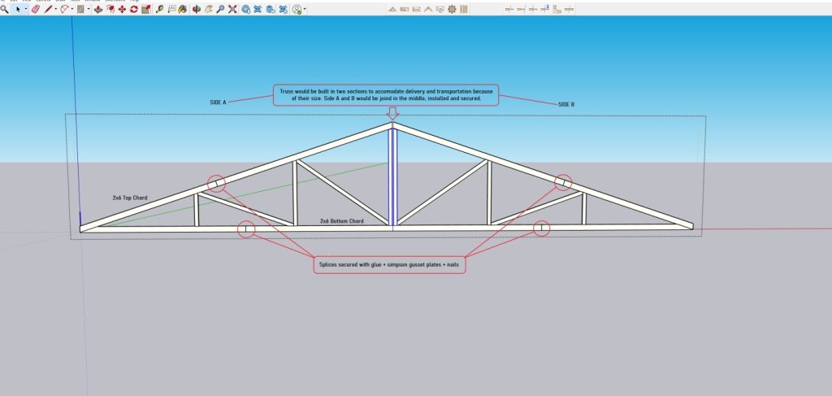Image resolution: width=832 pixels, height=396 pixels.
Task: Choose the Line pencil tool
Action: pos(48,9)
